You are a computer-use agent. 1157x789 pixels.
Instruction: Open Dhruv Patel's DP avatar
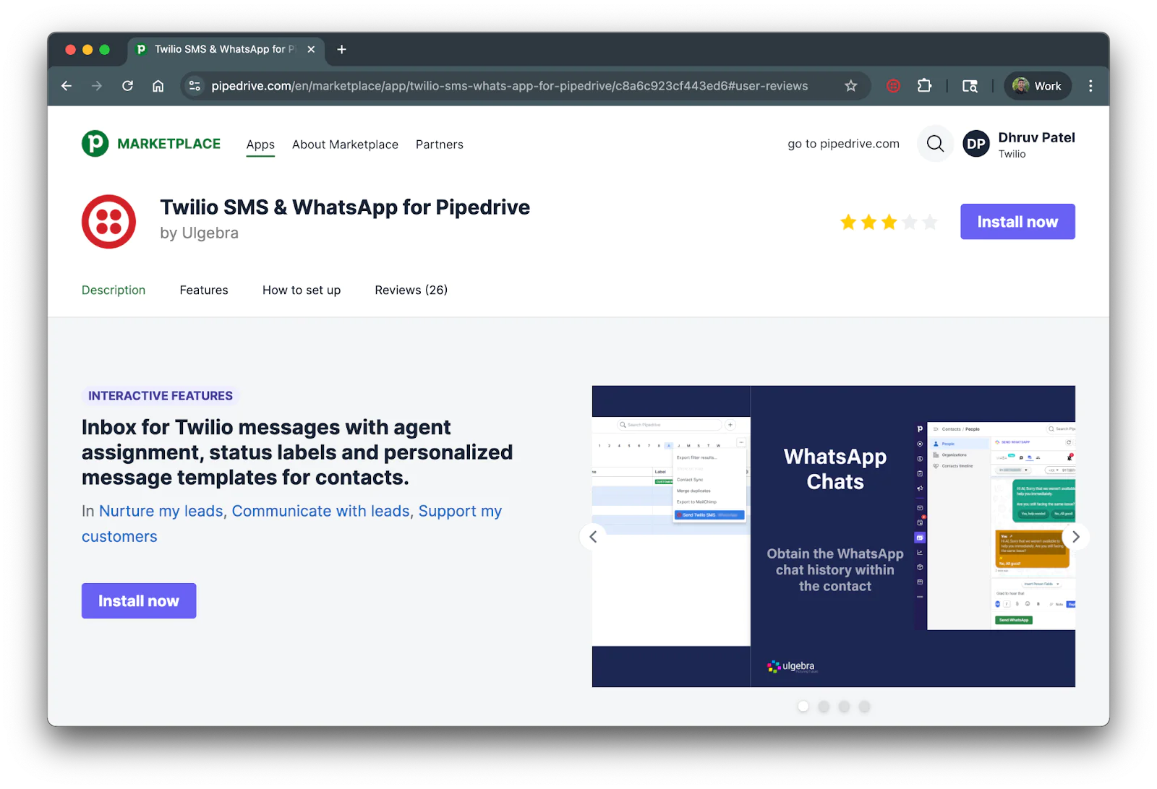point(976,143)
